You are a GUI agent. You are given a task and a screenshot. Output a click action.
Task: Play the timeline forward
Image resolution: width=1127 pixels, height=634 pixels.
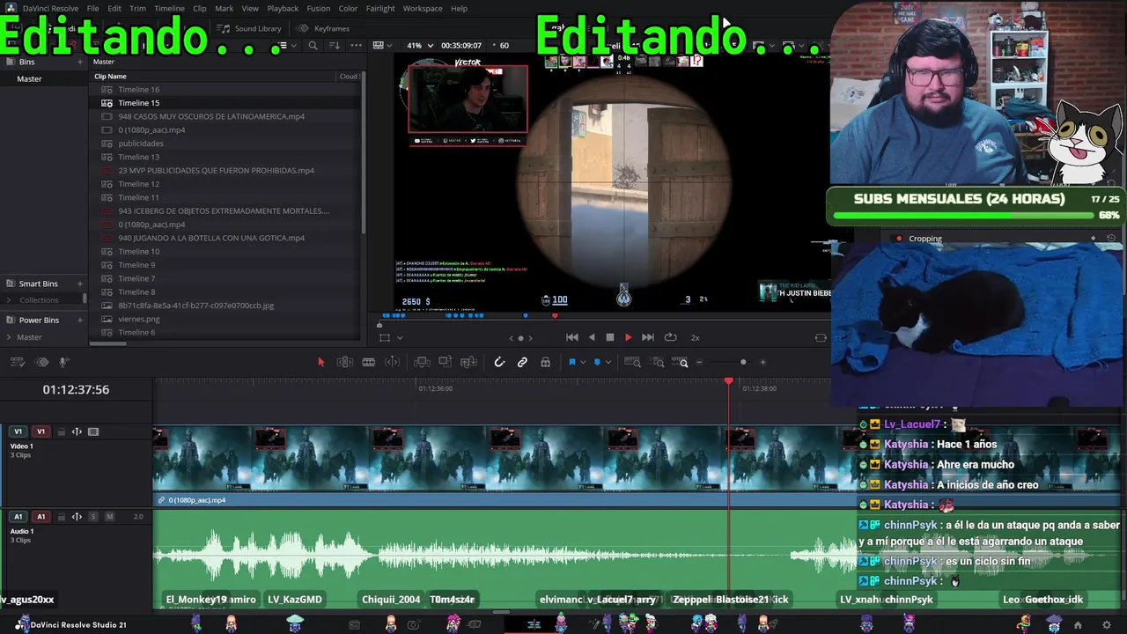[628, 337]
